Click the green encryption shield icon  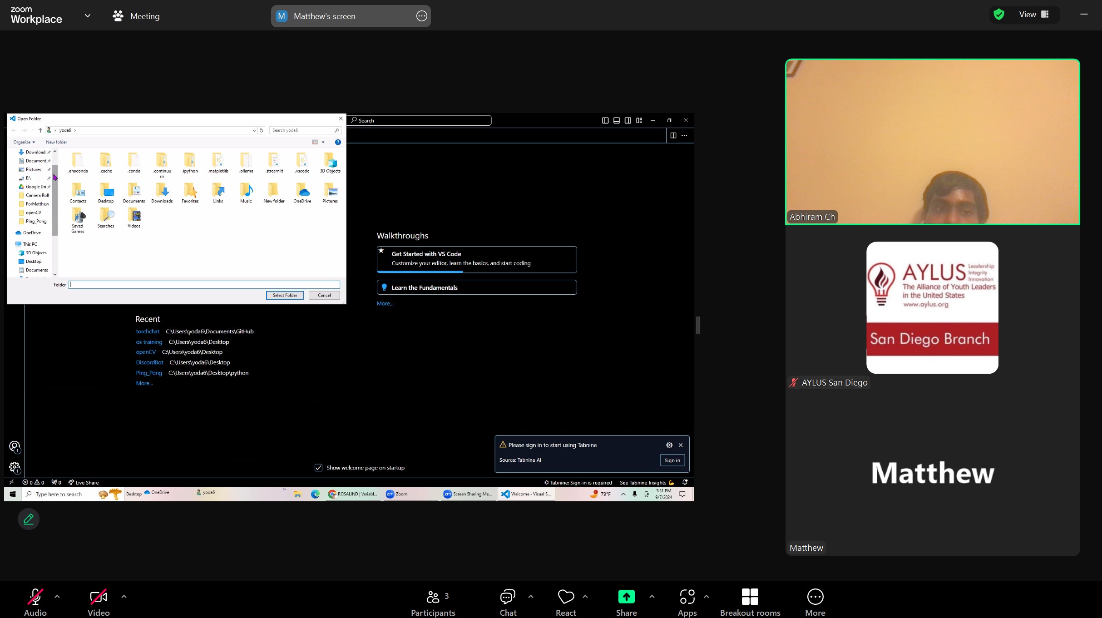pyautogui.click(x=998, y=15)
